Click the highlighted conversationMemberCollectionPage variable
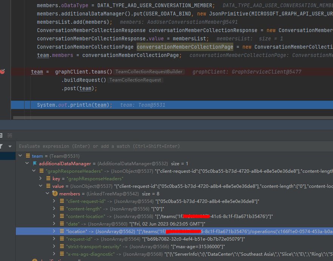 coord(185,47)
